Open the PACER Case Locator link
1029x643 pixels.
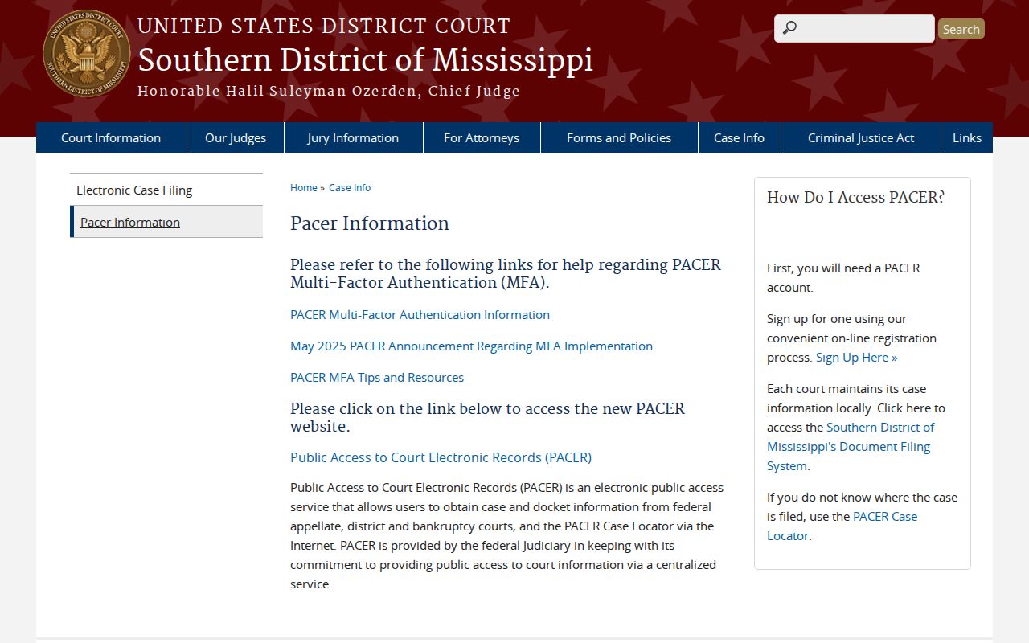click(x=842, y=526)
